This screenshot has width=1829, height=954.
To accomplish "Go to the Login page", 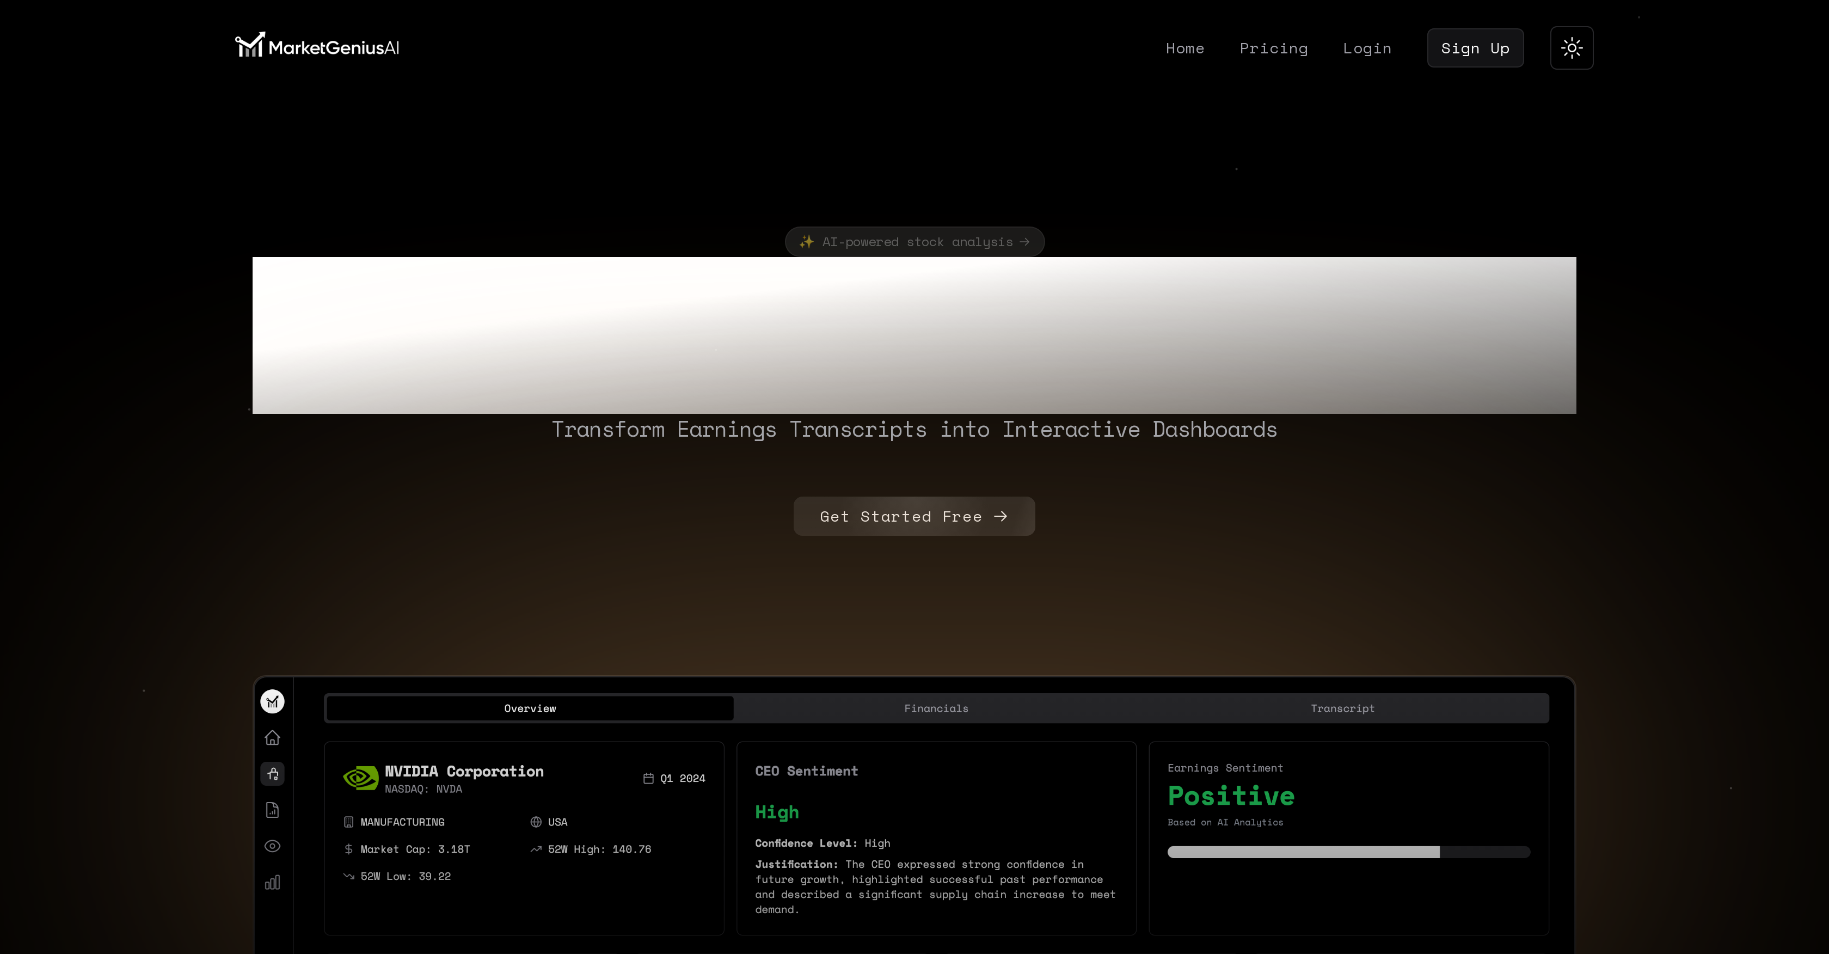I will click(1367, 48).
